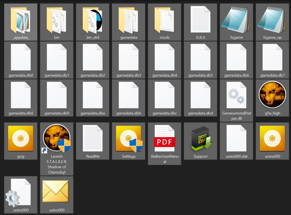Click the gamedata.dba file name
This screenshot has height=215, width=291.
[93, 113]
